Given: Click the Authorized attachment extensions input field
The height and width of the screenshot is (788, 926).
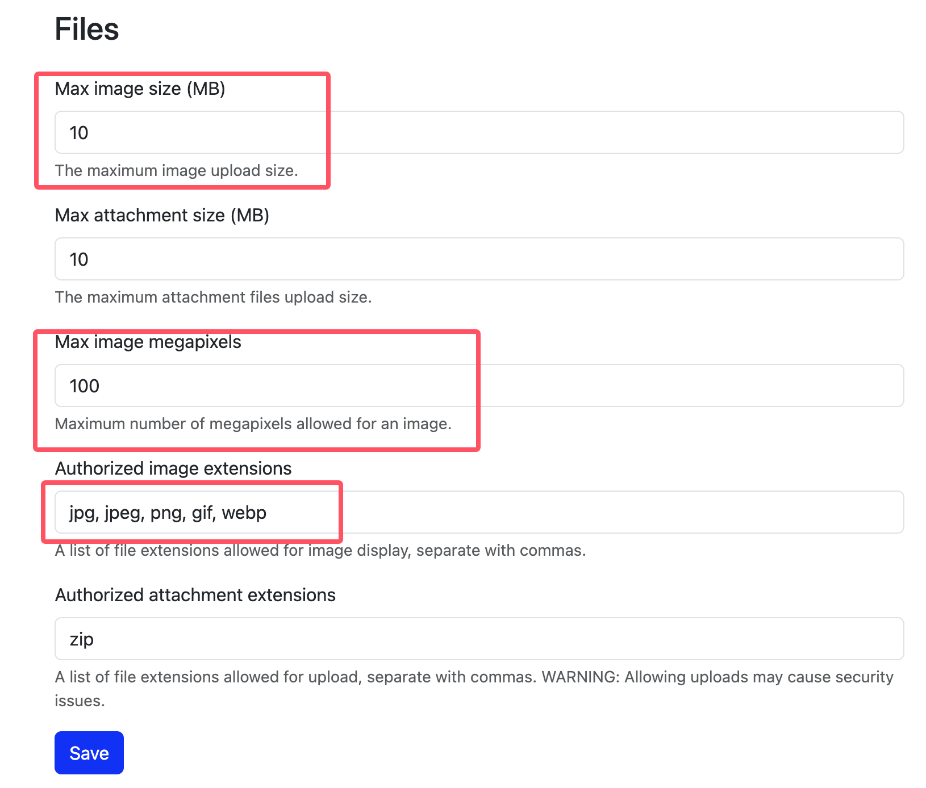Looking at the screenshot, I should point(479,639).
